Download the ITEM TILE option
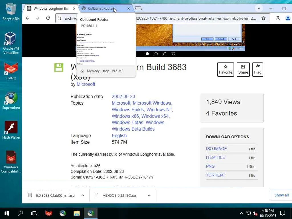This screenshot has width=292, height=219. click(x=215, y=157)
